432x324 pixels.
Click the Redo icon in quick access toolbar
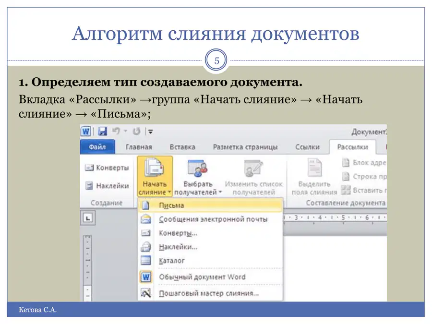point(136,132)
